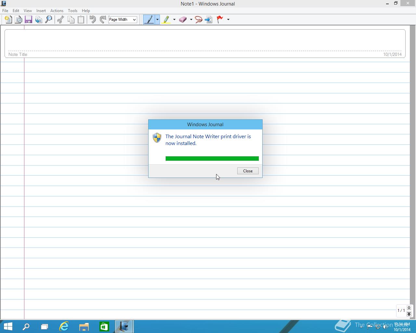Click the Import toolbar icon
416x333 pixels.
coord(39,20)
